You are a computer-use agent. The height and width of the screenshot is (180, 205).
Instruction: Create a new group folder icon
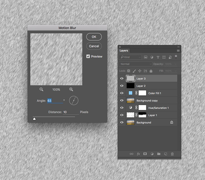pyautogui.click(x=159, y=154)
